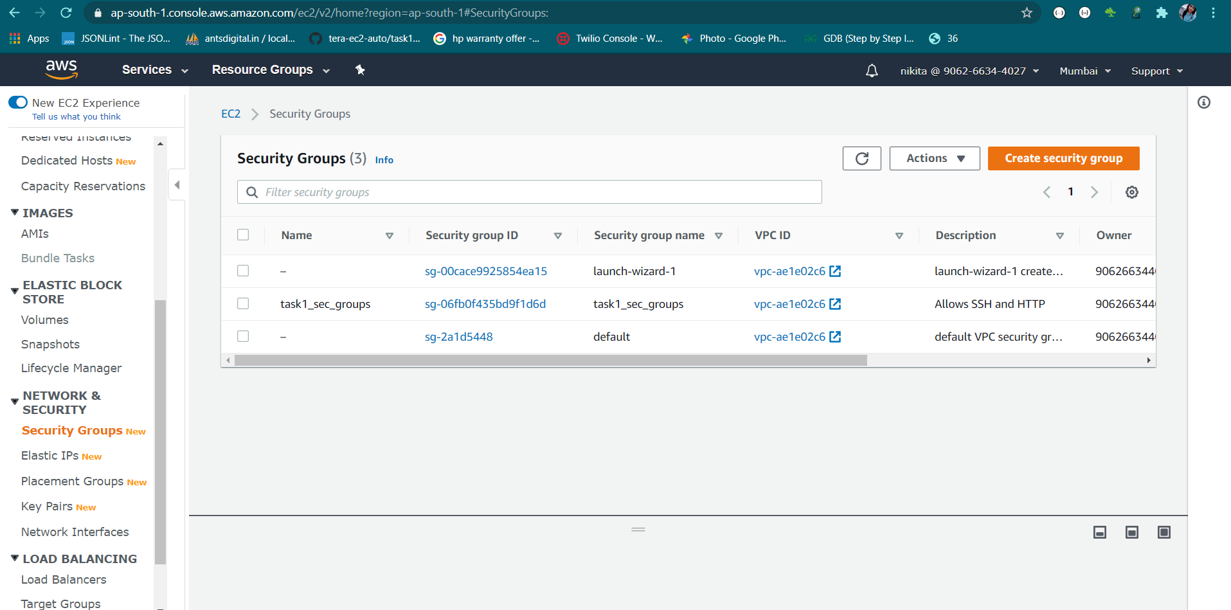Check the select-all checkbox in table header
The width and height of the screenshot is (1231, 610).
[243, 235]
